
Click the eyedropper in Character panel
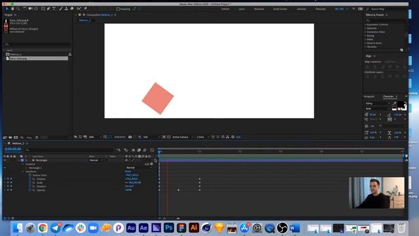click(394, 104)
